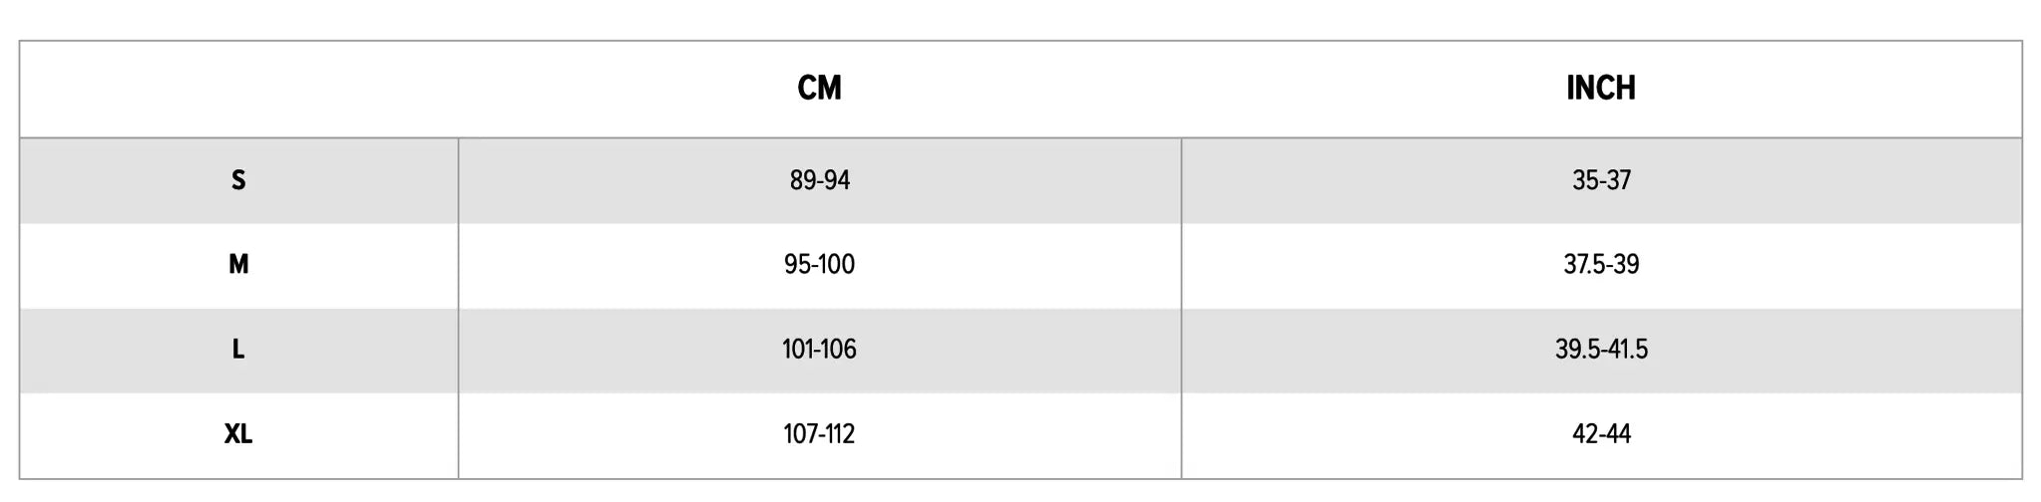Click the 42-44 cell
This screenshot has height=502, width=2041.
1601,434
